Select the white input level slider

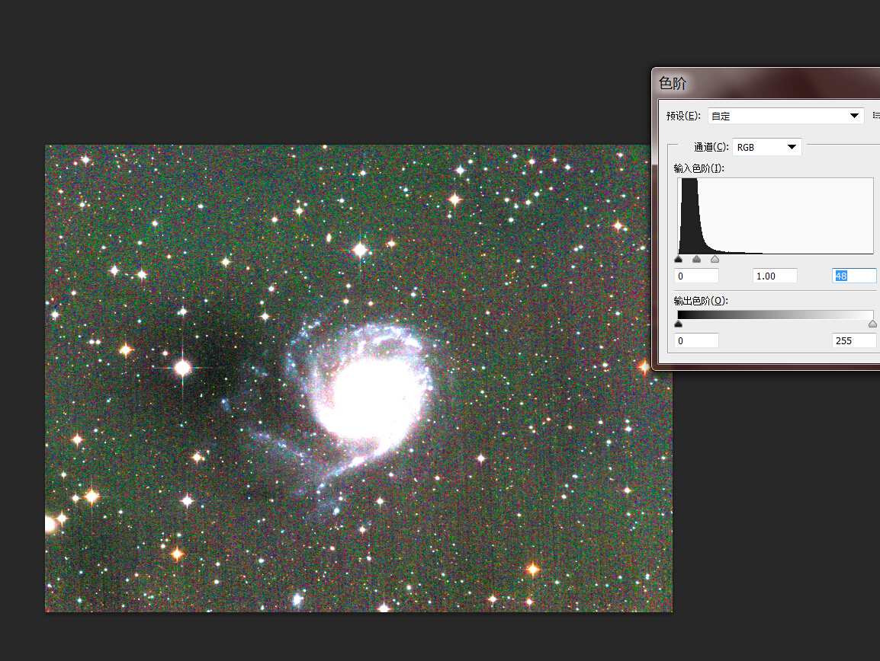[x=715, y=259]
